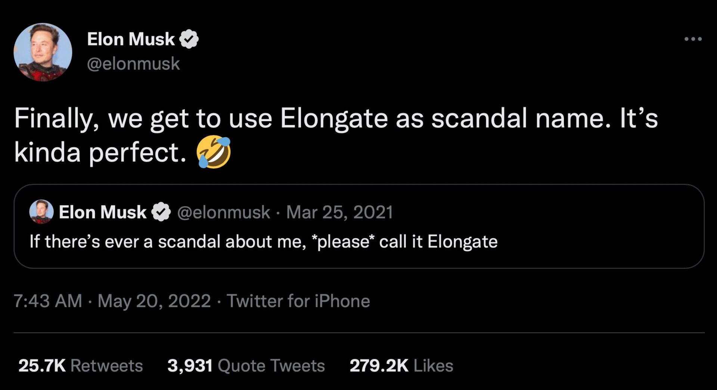
Task: Click the verified badge next to Elon Musk
Action: [x=189, y=38]
